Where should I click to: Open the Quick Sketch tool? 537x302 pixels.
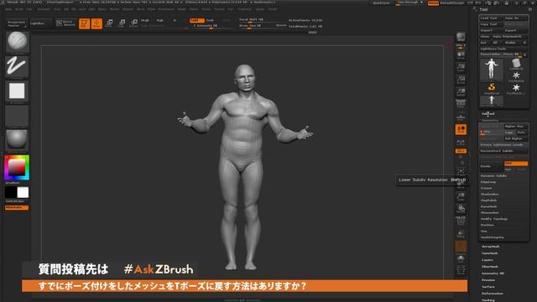[x=65, y=23]
